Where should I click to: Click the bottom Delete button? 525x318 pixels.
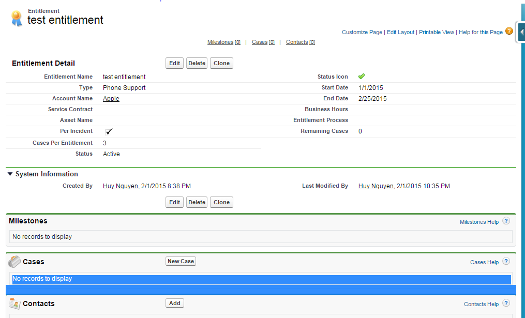(x=197, y=202)
